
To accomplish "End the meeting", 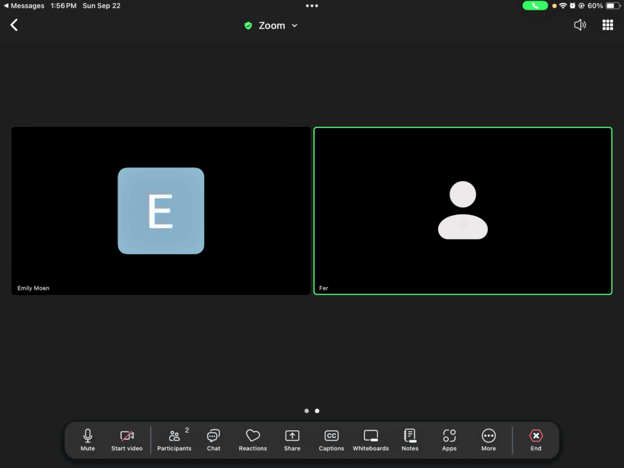I will click(536, 440).
